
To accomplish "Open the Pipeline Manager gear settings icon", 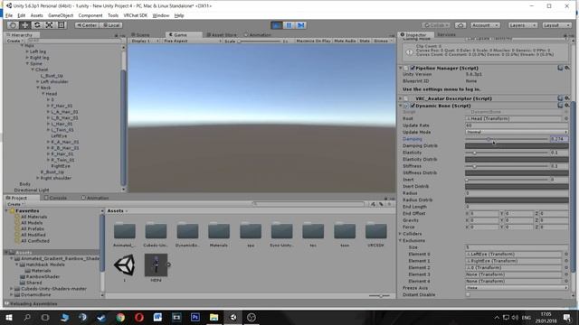I will (x=567, y=68).
